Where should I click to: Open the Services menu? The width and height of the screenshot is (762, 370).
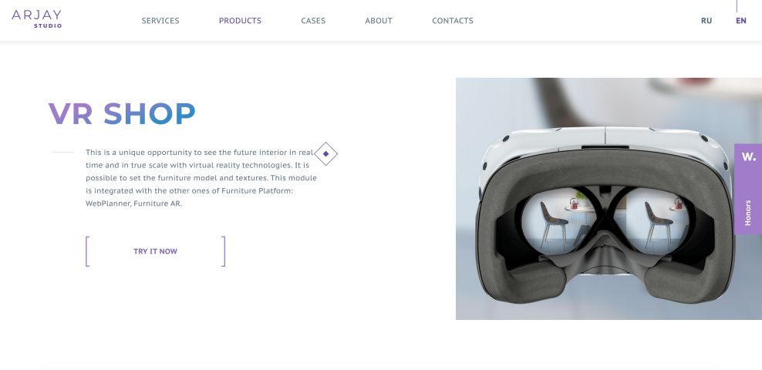160,20
